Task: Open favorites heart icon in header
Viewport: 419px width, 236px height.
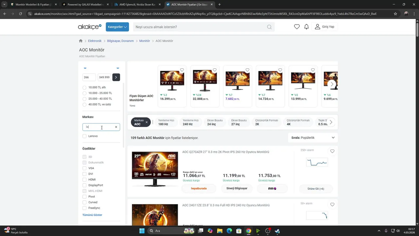Action: (x=297, y=27)
